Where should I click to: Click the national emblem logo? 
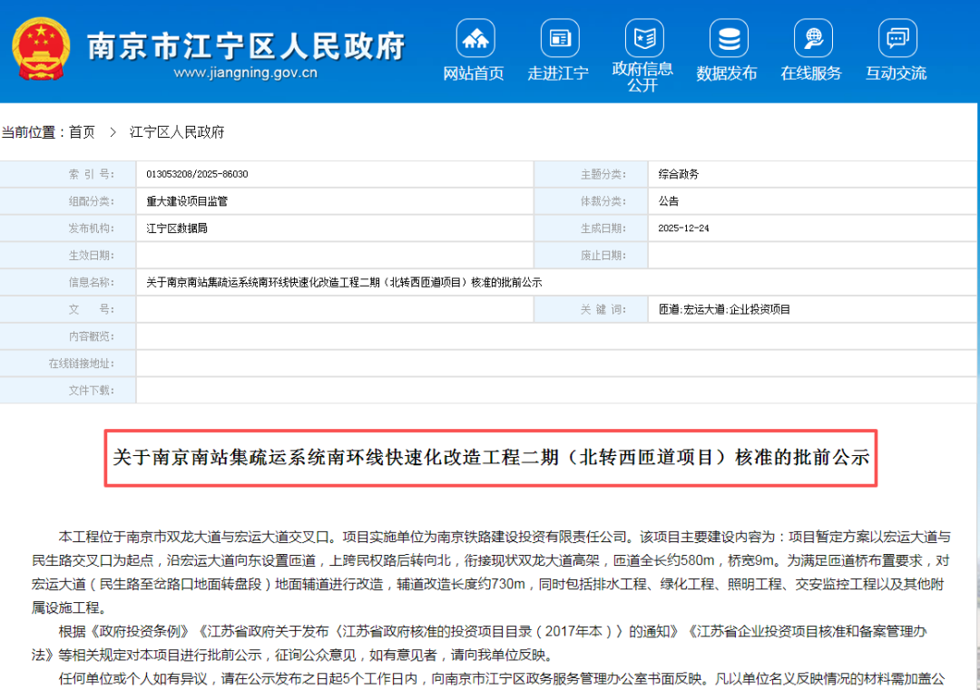click(x=41, y=49)
